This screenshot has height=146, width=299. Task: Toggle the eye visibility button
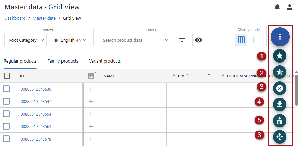click(x=198, y=40)
